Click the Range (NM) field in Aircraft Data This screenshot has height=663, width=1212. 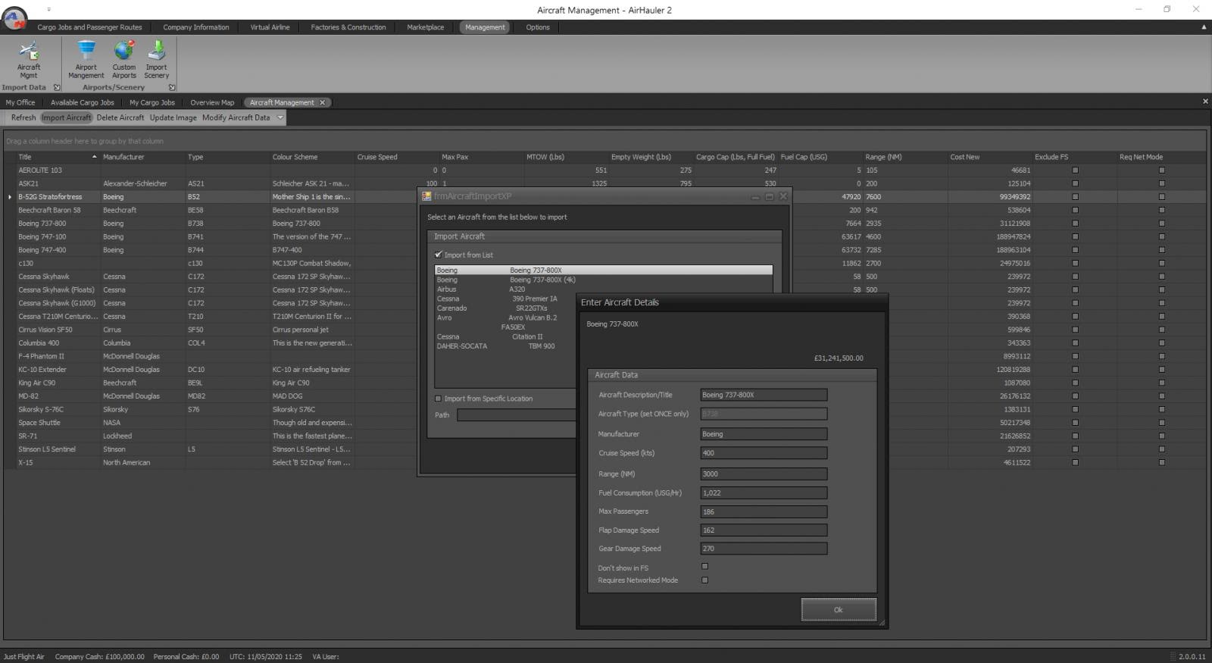[764, 474]
